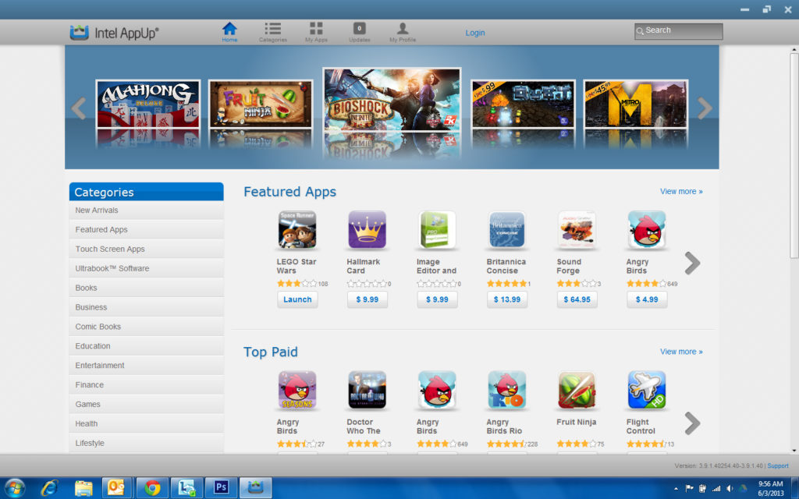Select the Lifestyle category
This screenshot has height=499, width=799.
(146, 443)
